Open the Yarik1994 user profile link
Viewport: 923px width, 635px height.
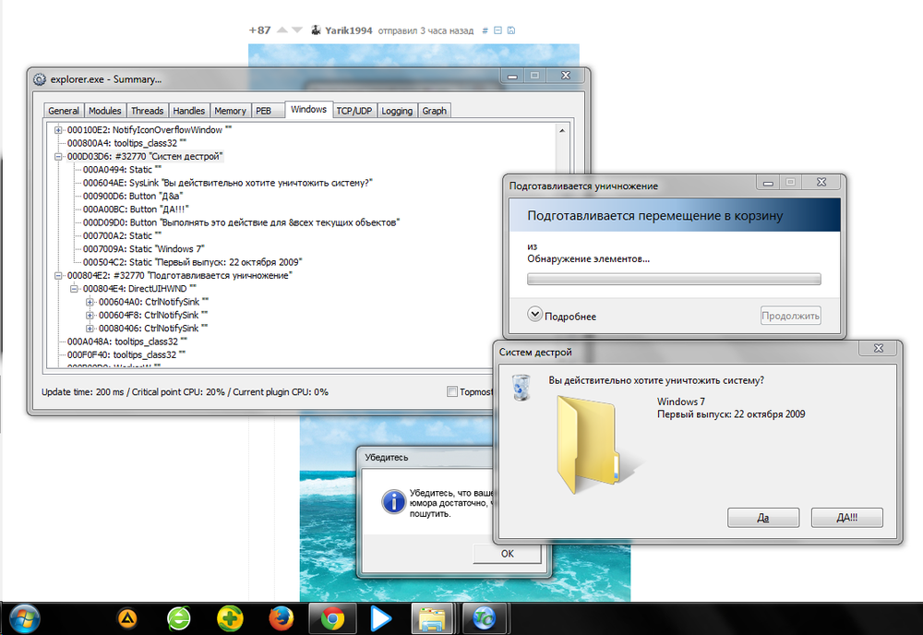[x=348, y=30]
